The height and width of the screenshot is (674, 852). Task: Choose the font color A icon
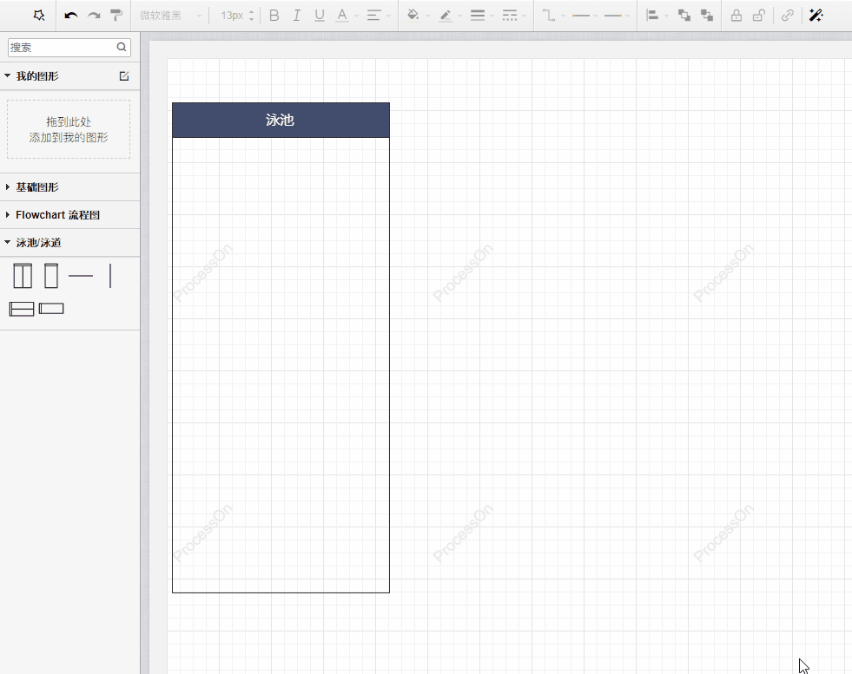[342, 16]
